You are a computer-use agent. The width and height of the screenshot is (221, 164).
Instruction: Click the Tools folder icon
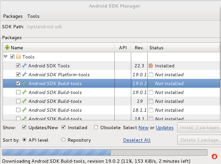click(18, 57)
